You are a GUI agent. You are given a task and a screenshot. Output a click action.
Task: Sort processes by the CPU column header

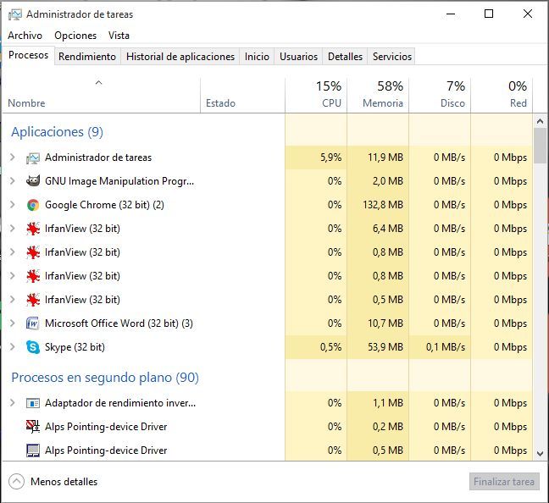(x=316, y=95)
